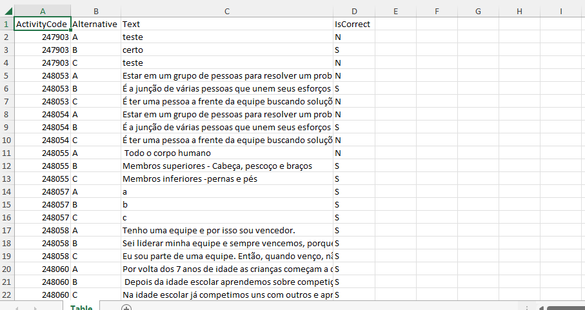Click the Select All corner triangle

[x=8, y=10]
